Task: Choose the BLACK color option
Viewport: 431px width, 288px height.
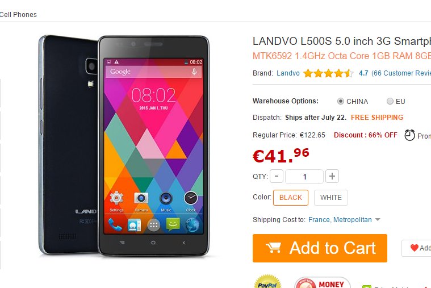Action: click(x=291, y=198)
